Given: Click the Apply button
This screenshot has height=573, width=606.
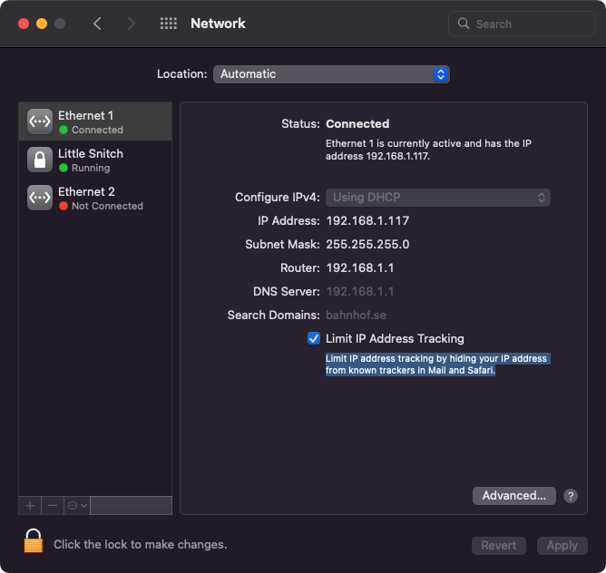Looking at the screenshot, I should point(562,545).
